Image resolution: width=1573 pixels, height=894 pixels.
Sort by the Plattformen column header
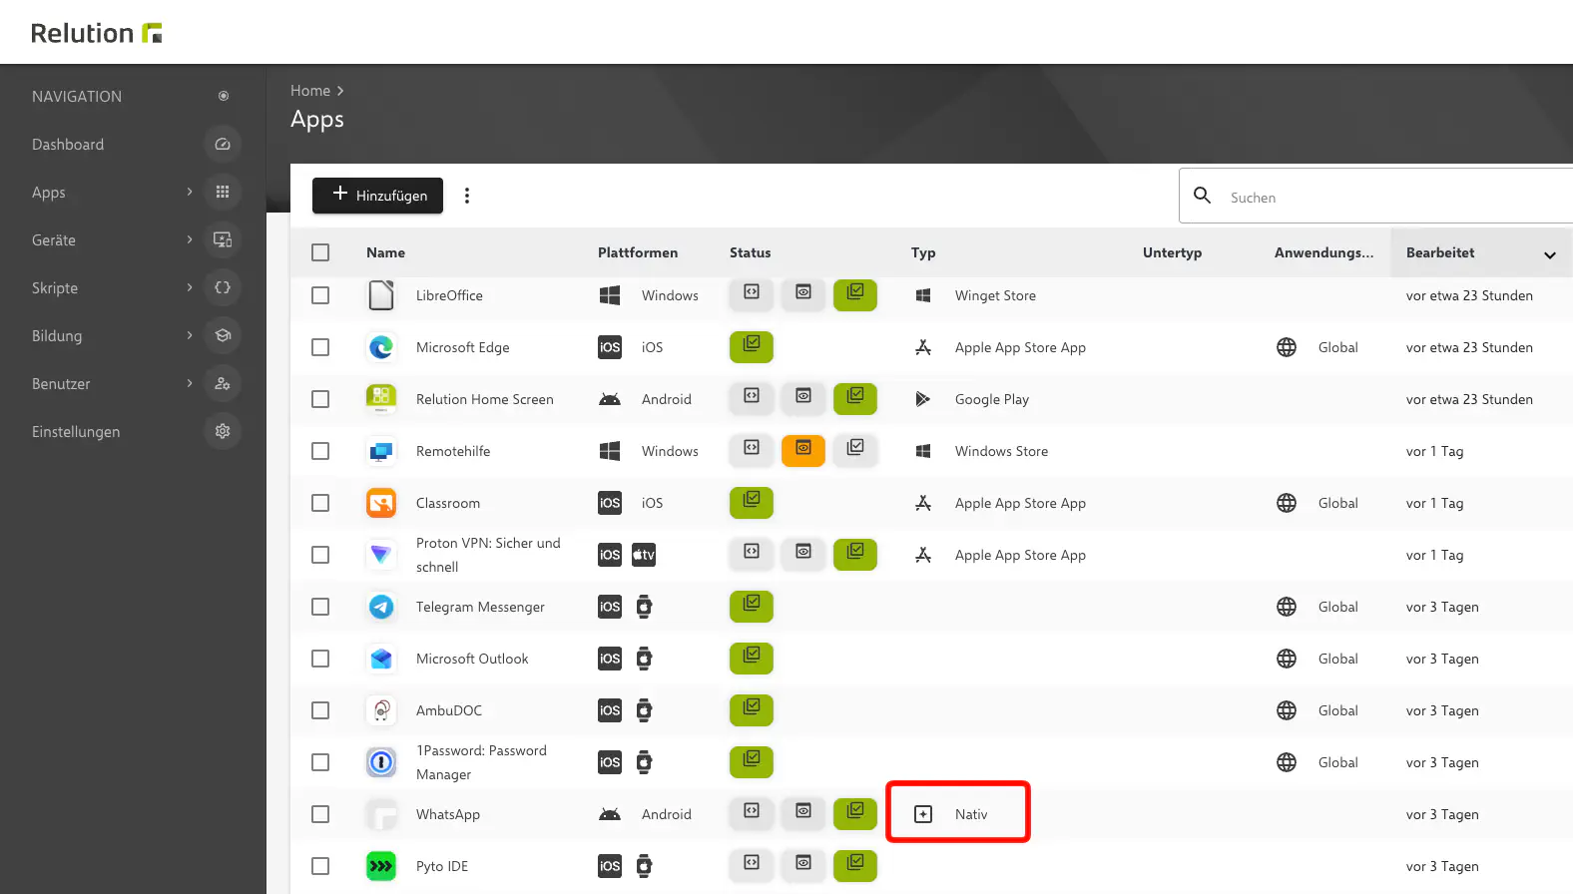tap(638, 252)
